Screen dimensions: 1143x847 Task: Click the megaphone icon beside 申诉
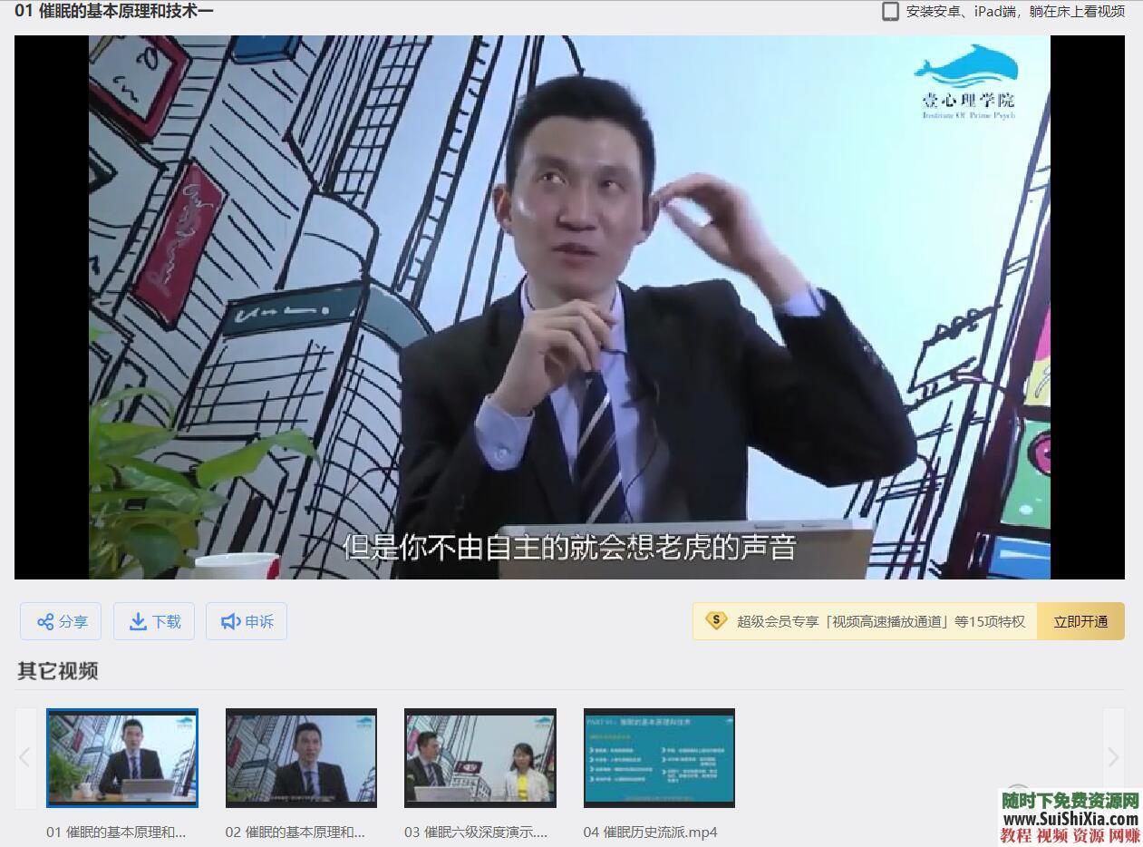point(231,621)
